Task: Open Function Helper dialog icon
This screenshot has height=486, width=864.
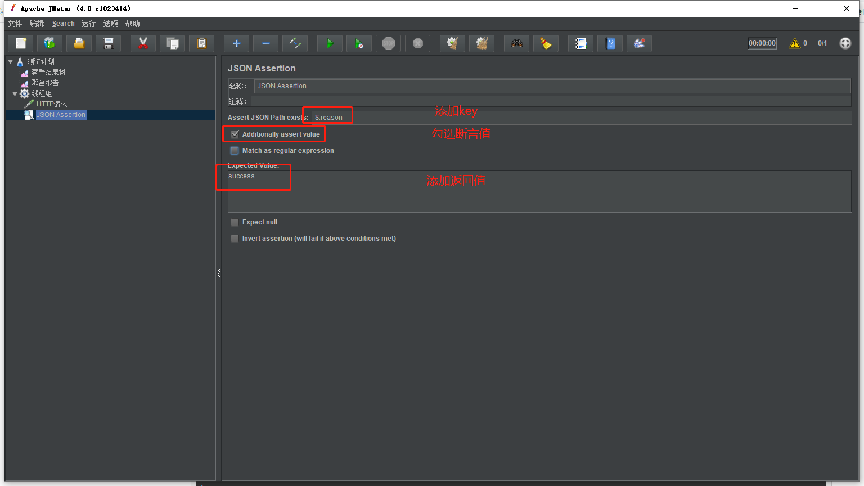Action: click(581, 43)
